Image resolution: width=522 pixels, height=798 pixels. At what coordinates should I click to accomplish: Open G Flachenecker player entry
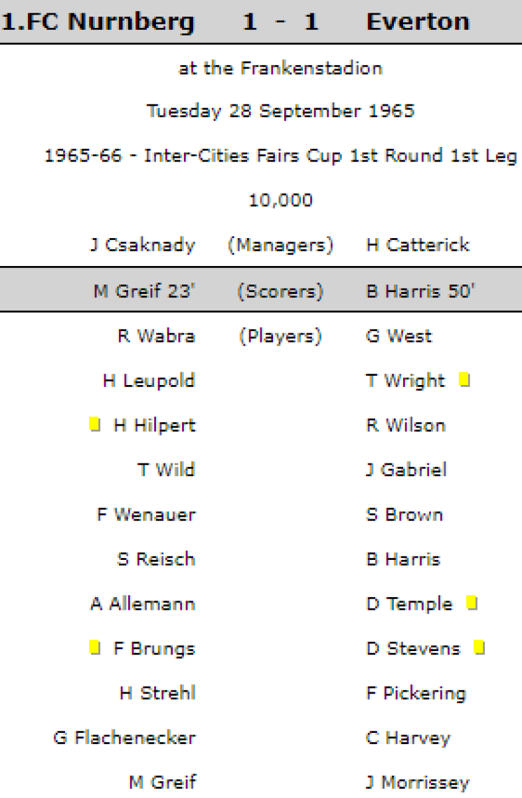point(124,737)
